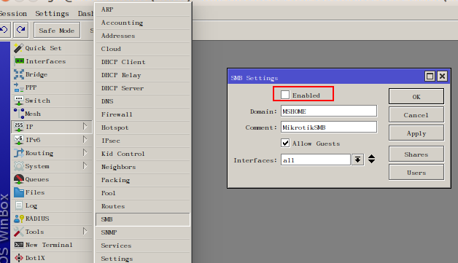Select DHCP Server menu entry
The image size is (458, 263).
click(143, 88)
